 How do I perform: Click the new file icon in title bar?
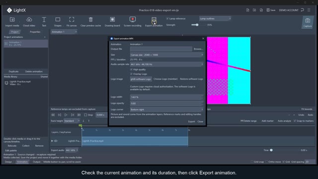pos(247,10)
